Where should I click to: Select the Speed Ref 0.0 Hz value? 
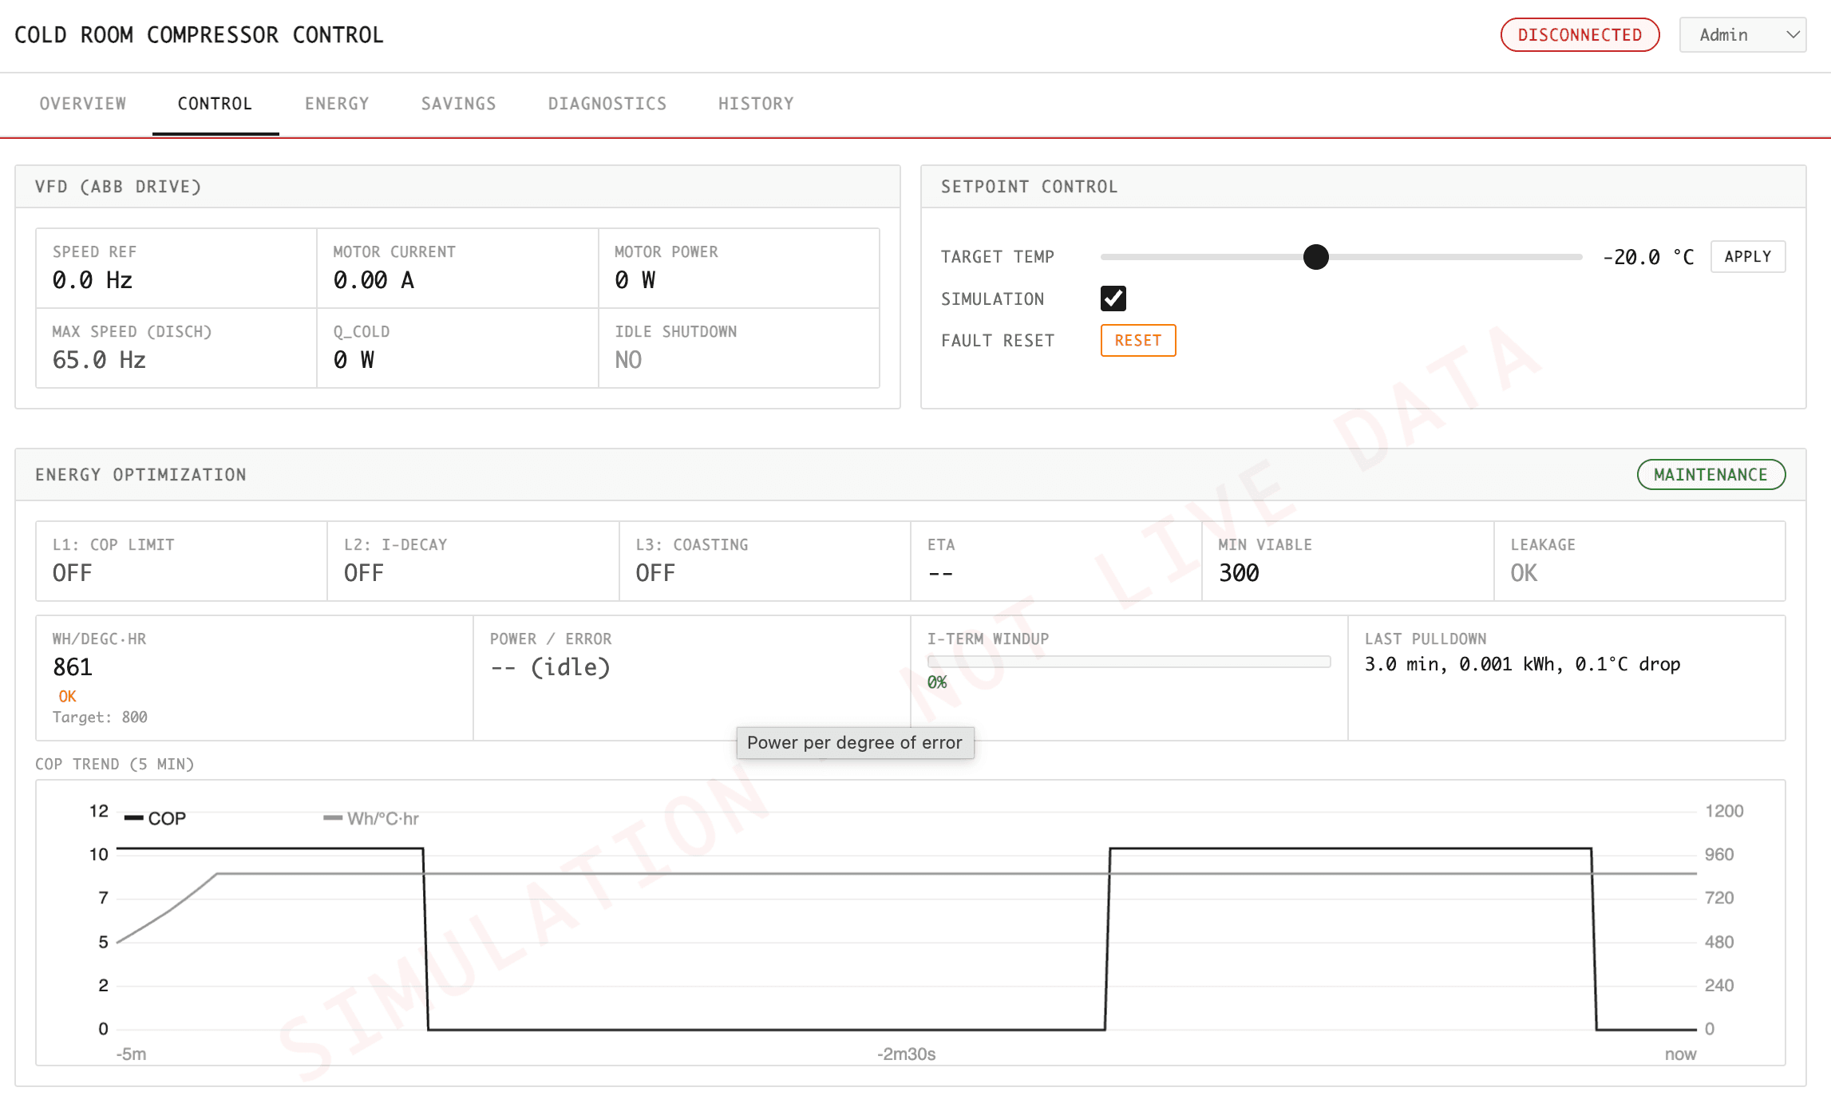[x=93, y=280]
